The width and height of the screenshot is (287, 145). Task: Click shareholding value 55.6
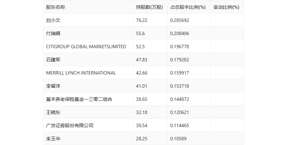click(140, 33)
